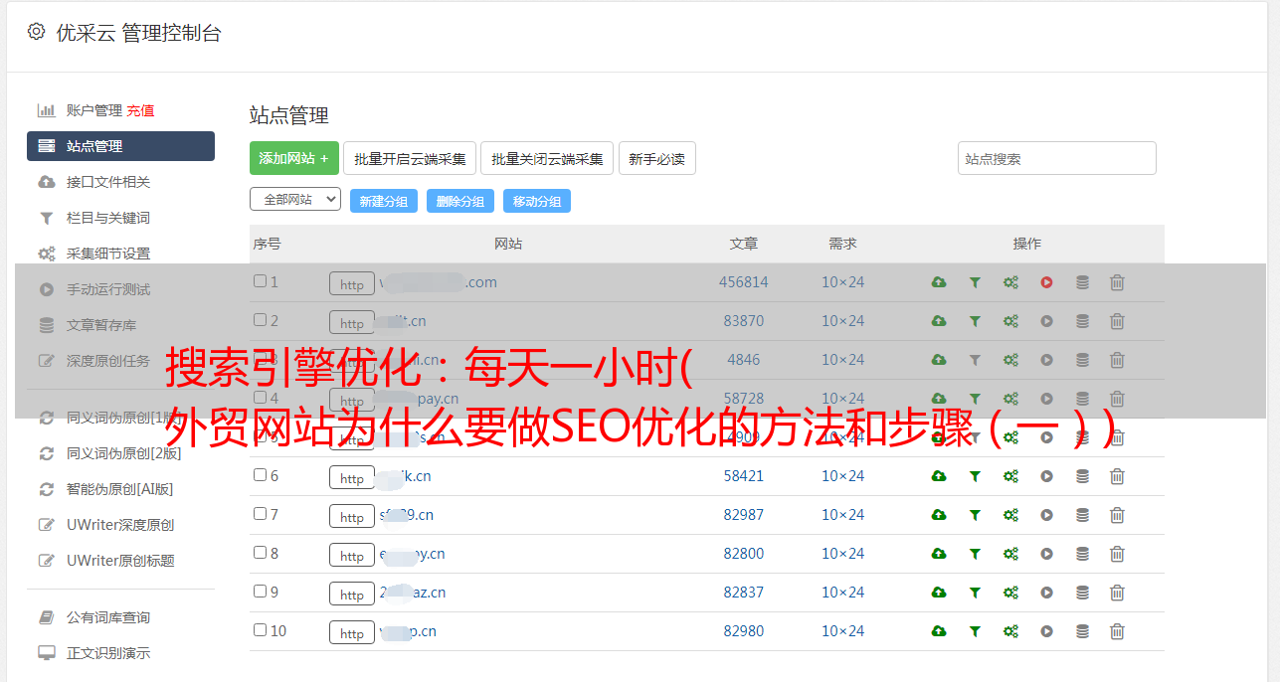Click the filter icon in row 9
The width and height of the screenshot is (1280, 682).
[x=975, y=594]
